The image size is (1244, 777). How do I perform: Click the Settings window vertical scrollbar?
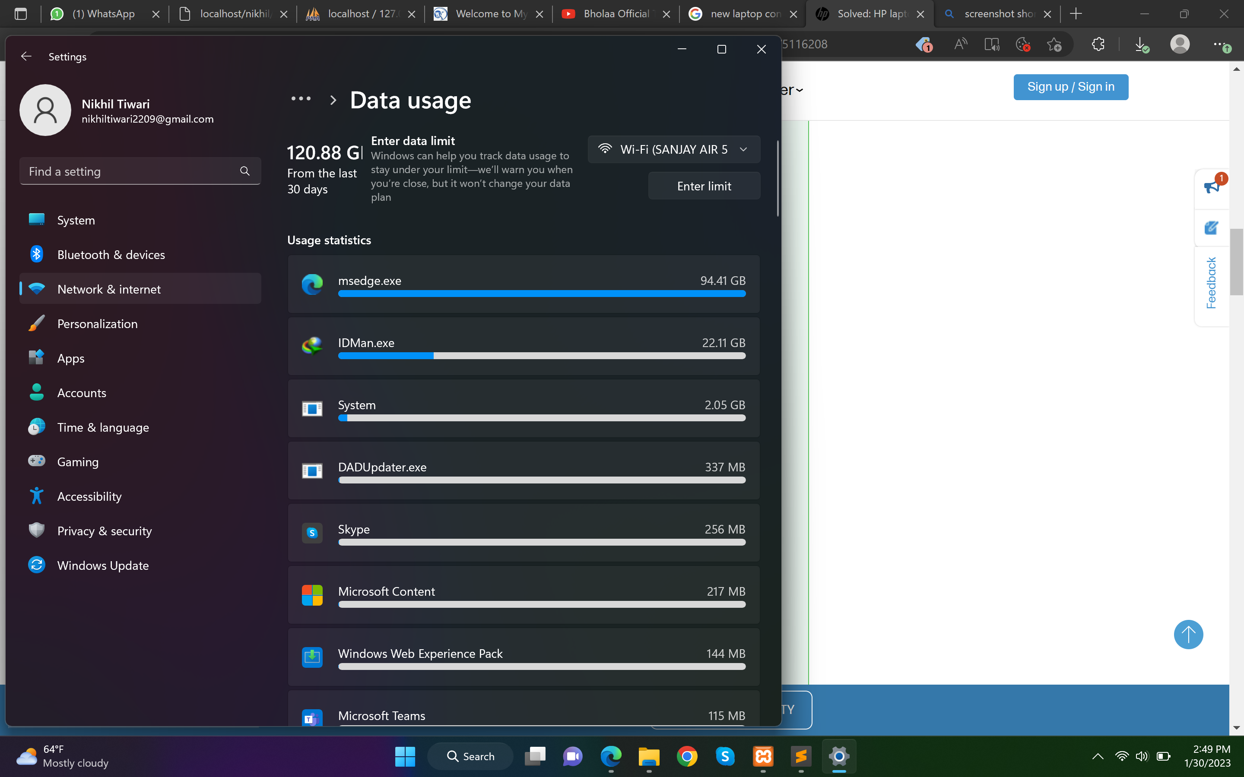pyautogui.click(x=778, y=178)
